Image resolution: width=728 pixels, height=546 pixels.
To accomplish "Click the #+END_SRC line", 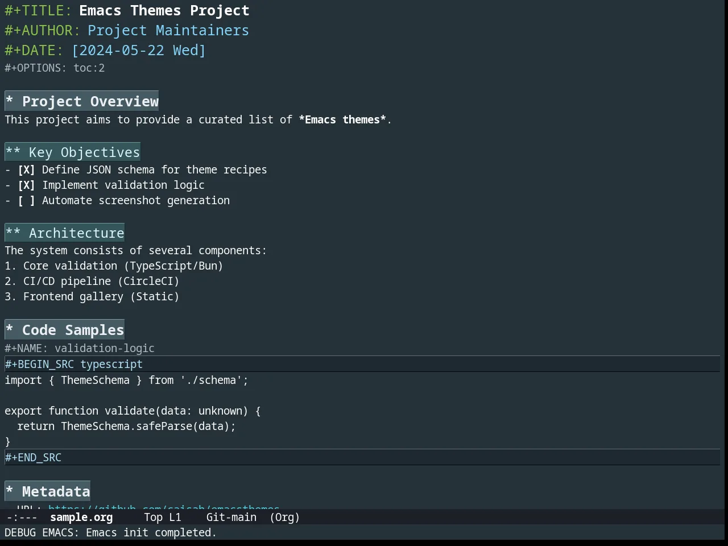I will [362, 457].
